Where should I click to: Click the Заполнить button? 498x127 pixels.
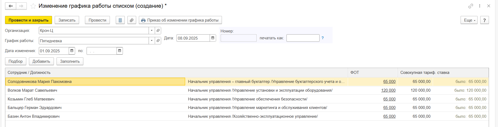70,61
